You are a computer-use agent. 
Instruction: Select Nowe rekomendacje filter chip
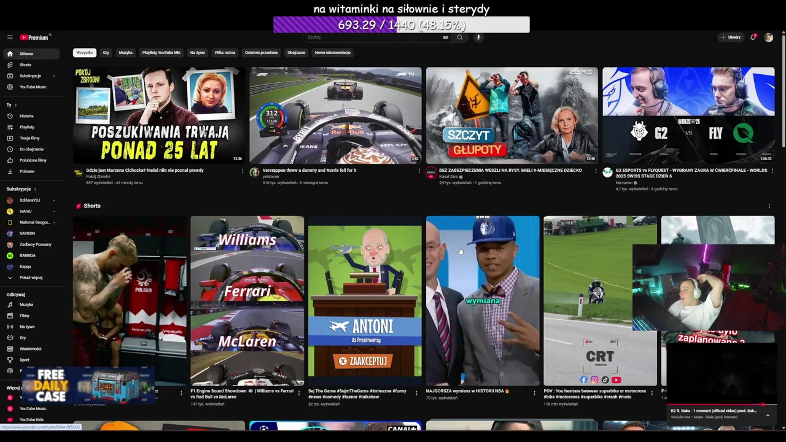[333, 53]
